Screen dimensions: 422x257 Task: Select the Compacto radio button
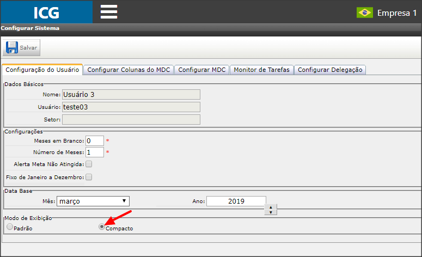[x=101, y=227]
